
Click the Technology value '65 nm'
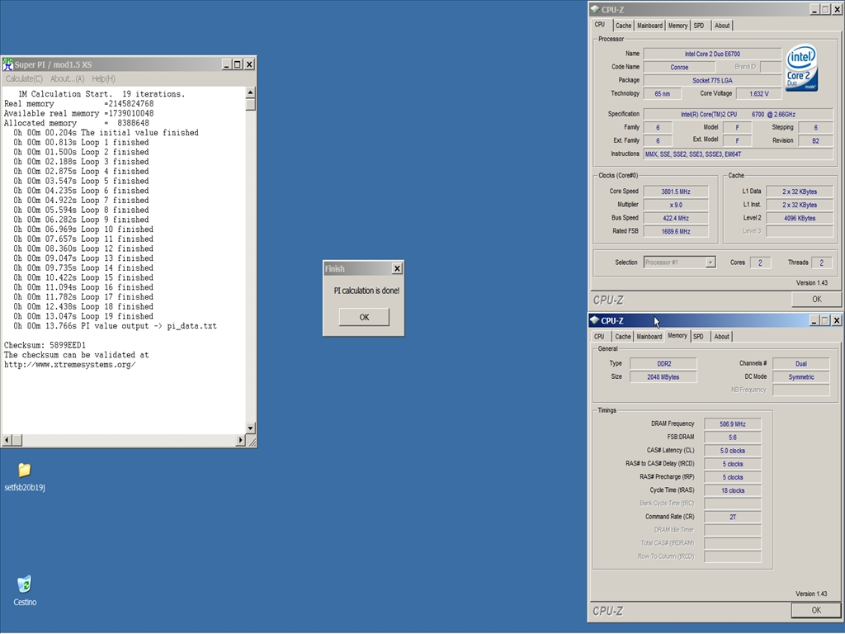pyautogui.click(x=663, y=94)
